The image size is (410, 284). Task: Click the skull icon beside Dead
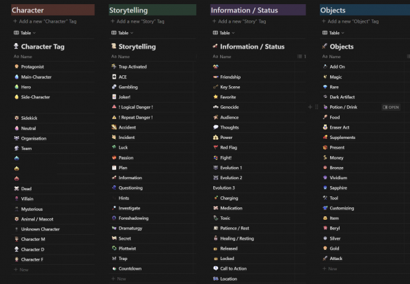[x=16, y=189]
